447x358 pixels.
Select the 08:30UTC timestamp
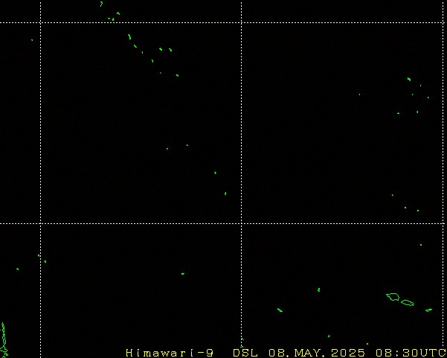click(411, 353)
